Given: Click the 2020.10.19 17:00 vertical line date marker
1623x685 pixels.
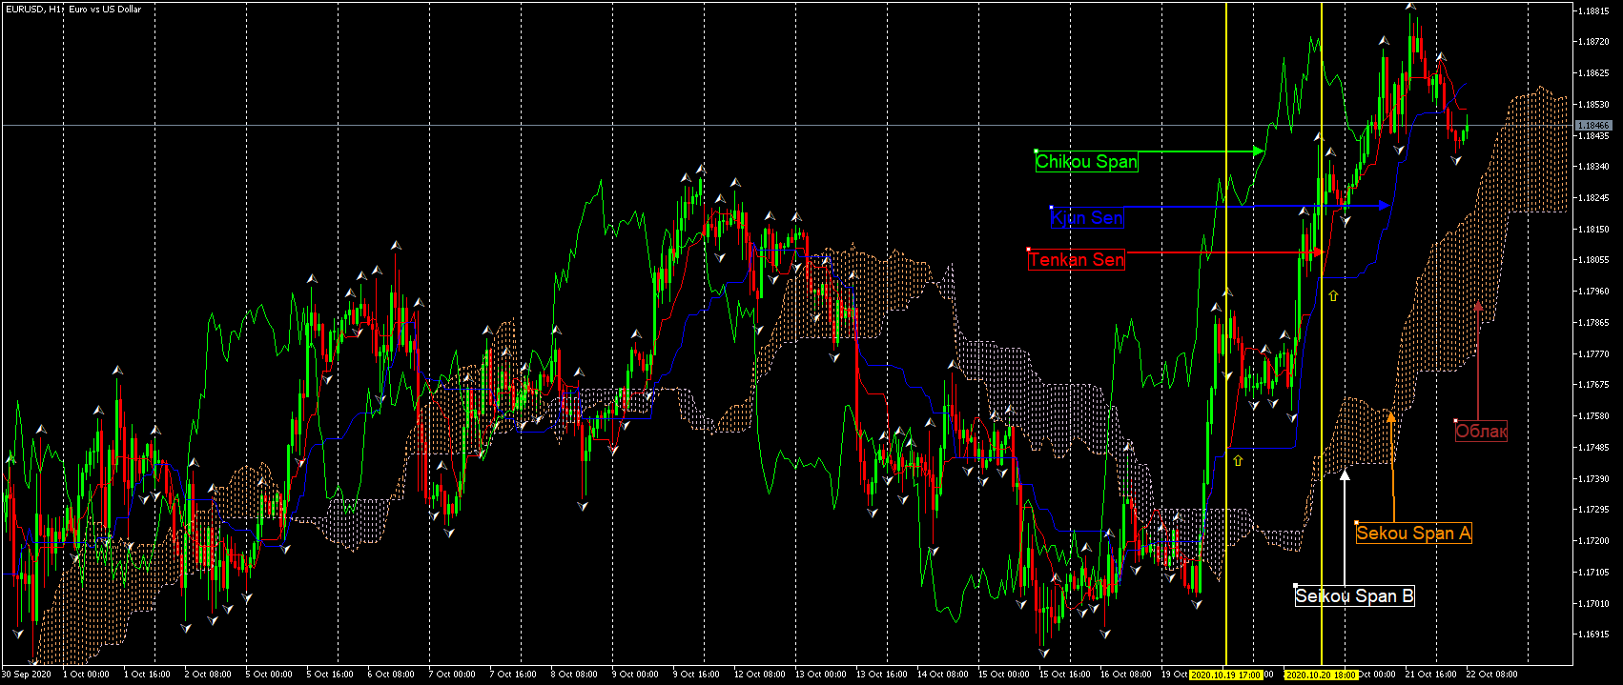Looking at the screenshot, I should click(x=1225, y=675).
